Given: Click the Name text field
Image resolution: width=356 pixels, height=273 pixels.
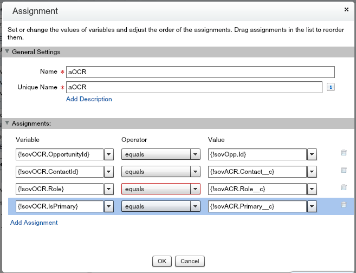Looking at the screenshot, I should pos(200,72).
